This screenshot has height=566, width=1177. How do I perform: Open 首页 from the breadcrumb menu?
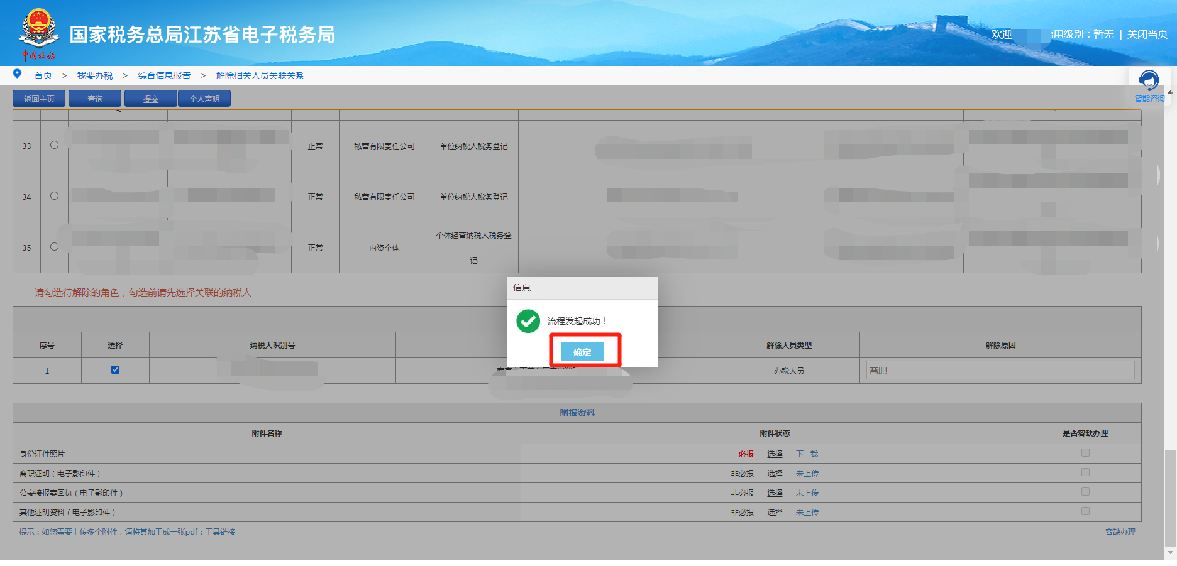coord(43,75)
